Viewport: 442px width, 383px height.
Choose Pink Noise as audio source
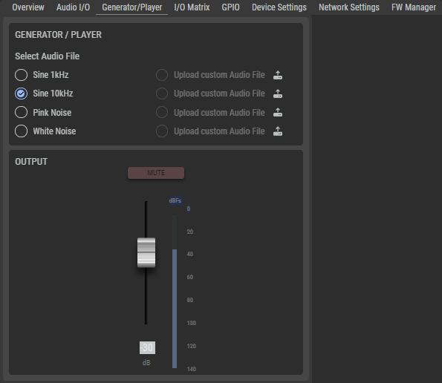(21, 112)
